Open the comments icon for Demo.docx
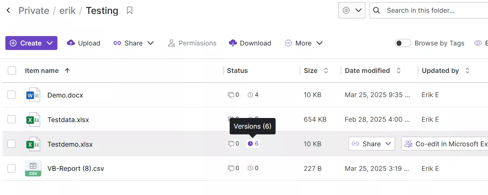This screenshot has height=195, width=488. coord(231,95)
